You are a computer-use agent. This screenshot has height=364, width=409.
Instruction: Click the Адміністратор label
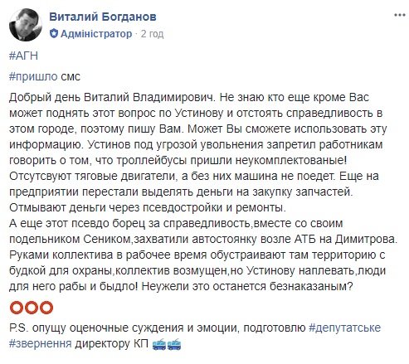coord(96,34)
